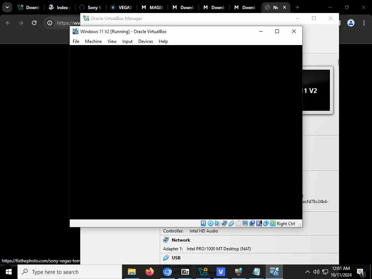Open the Windows Start menu
The height and width of the screenshot is (279, 372).
[x=9, y=272]
